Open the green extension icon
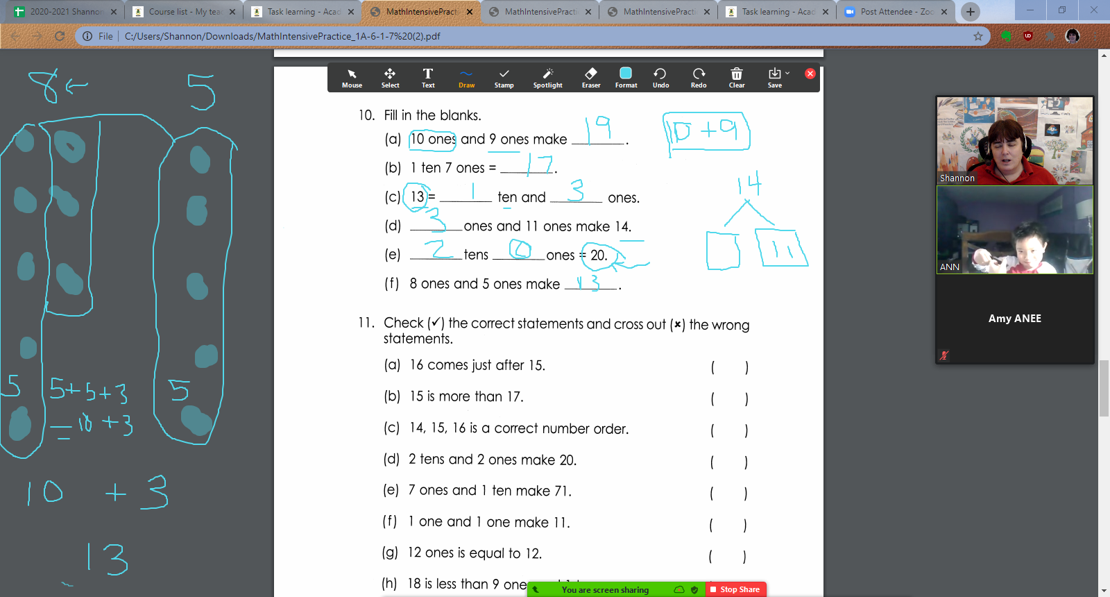The width and height of the screenshot is (1110, 597). 1006,36
